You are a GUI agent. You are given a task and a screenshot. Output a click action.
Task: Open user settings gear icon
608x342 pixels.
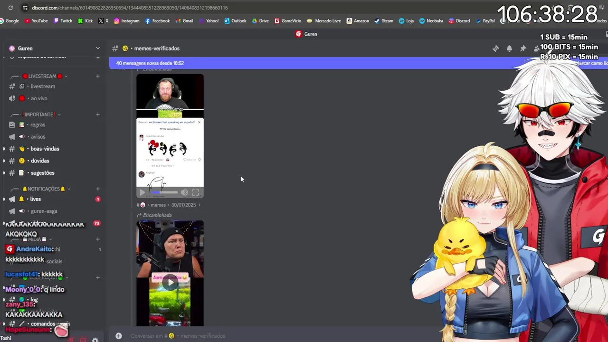[95, 340]
